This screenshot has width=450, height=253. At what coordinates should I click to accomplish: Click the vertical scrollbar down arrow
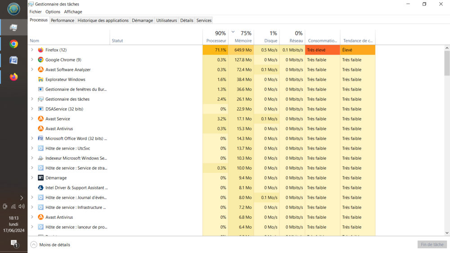(447, 233)
